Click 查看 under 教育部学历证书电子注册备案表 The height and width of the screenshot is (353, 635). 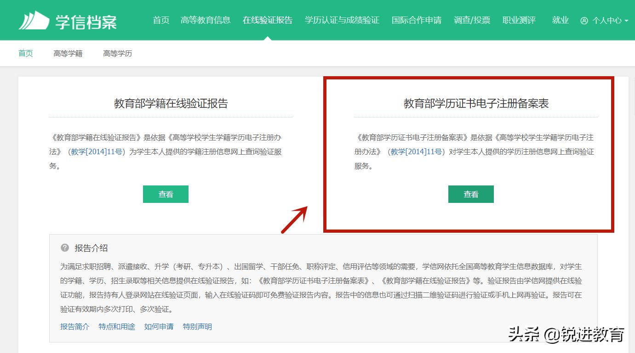(471, 194)
